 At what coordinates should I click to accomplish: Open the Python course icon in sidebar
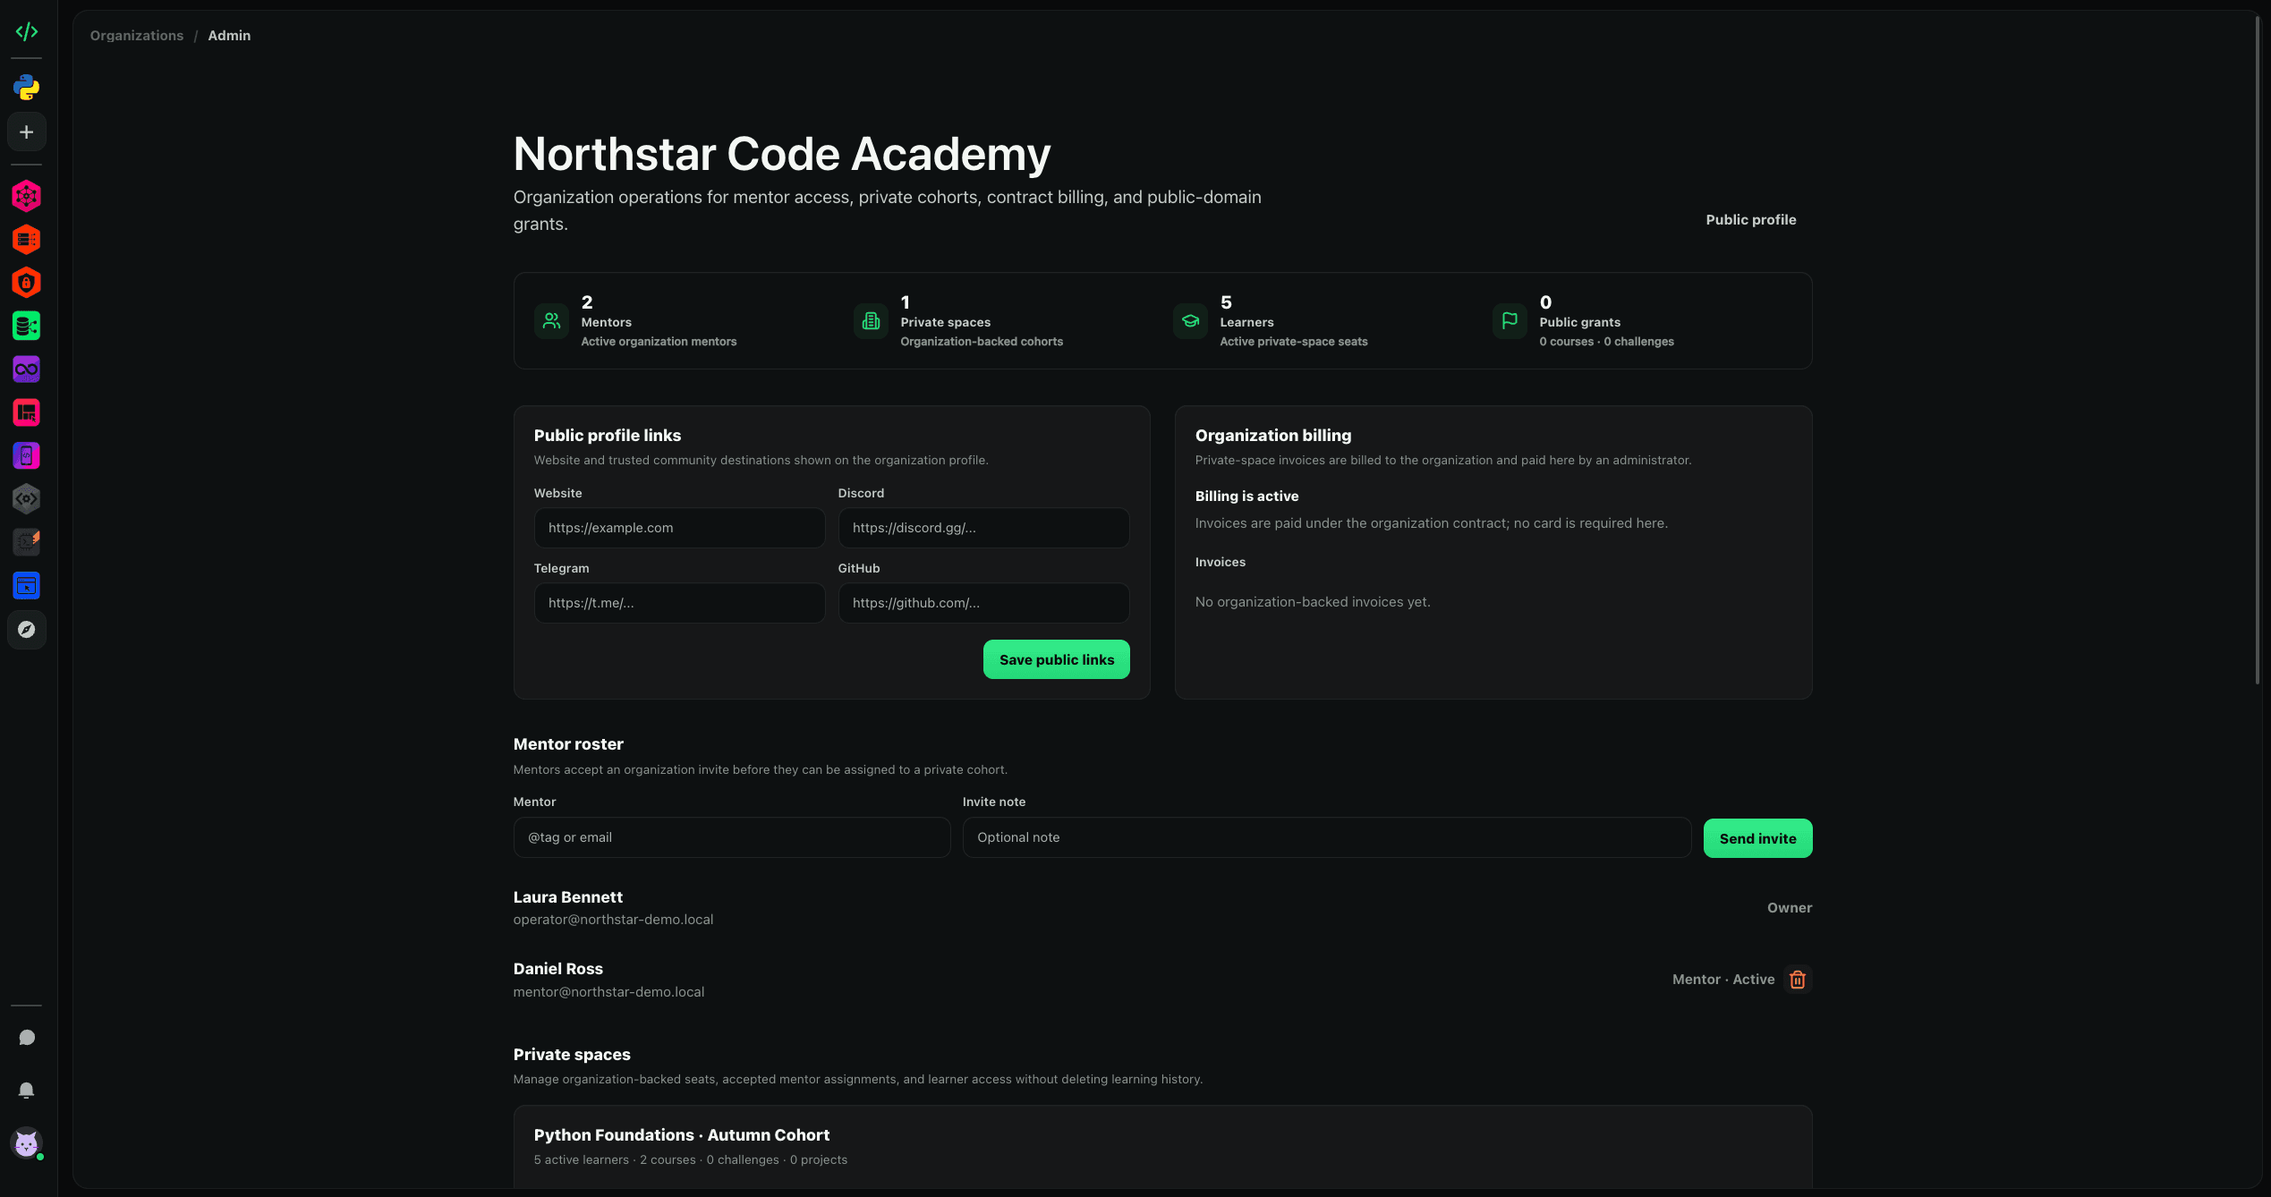point(27,88)
